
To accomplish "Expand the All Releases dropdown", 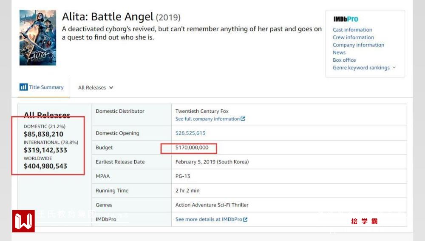I will [x=96, y=88].
